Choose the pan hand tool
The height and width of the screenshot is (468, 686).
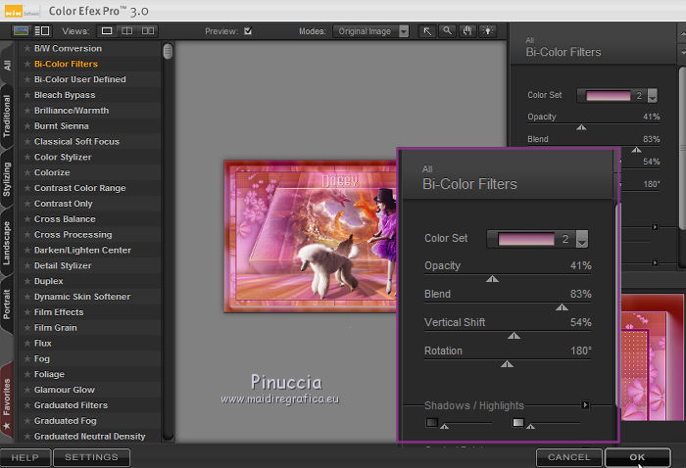coord(465,31)
